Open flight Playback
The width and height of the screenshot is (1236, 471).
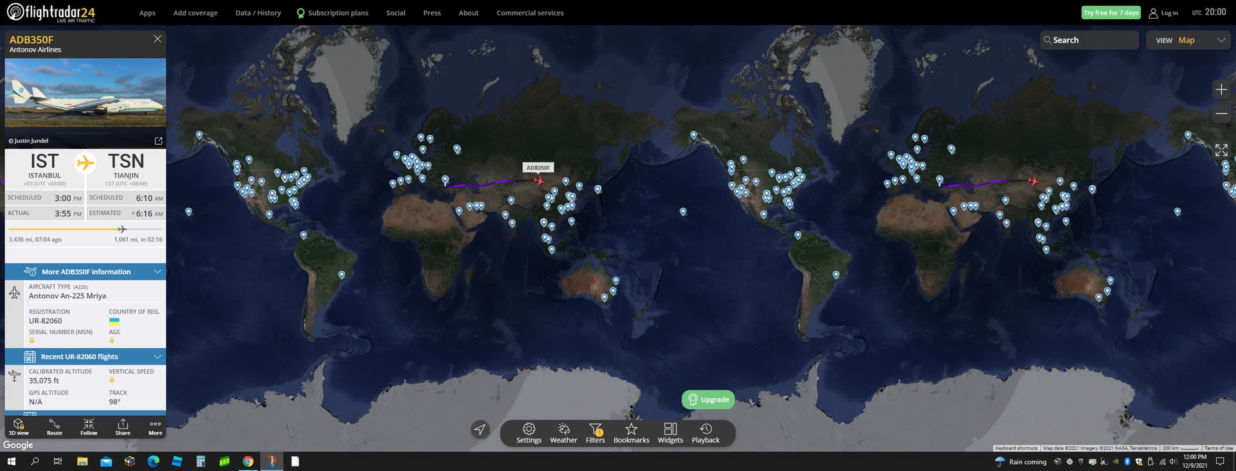click(706, 433)
